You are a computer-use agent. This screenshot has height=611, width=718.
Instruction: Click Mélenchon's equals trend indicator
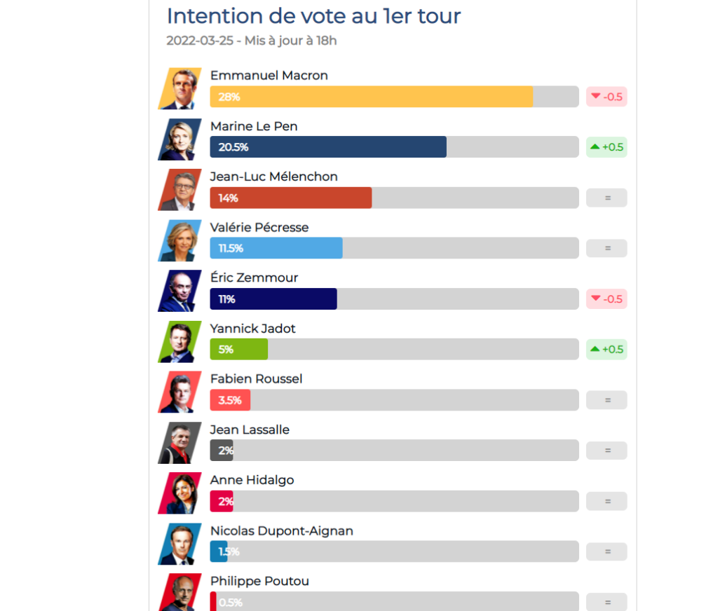pos(607,198)
